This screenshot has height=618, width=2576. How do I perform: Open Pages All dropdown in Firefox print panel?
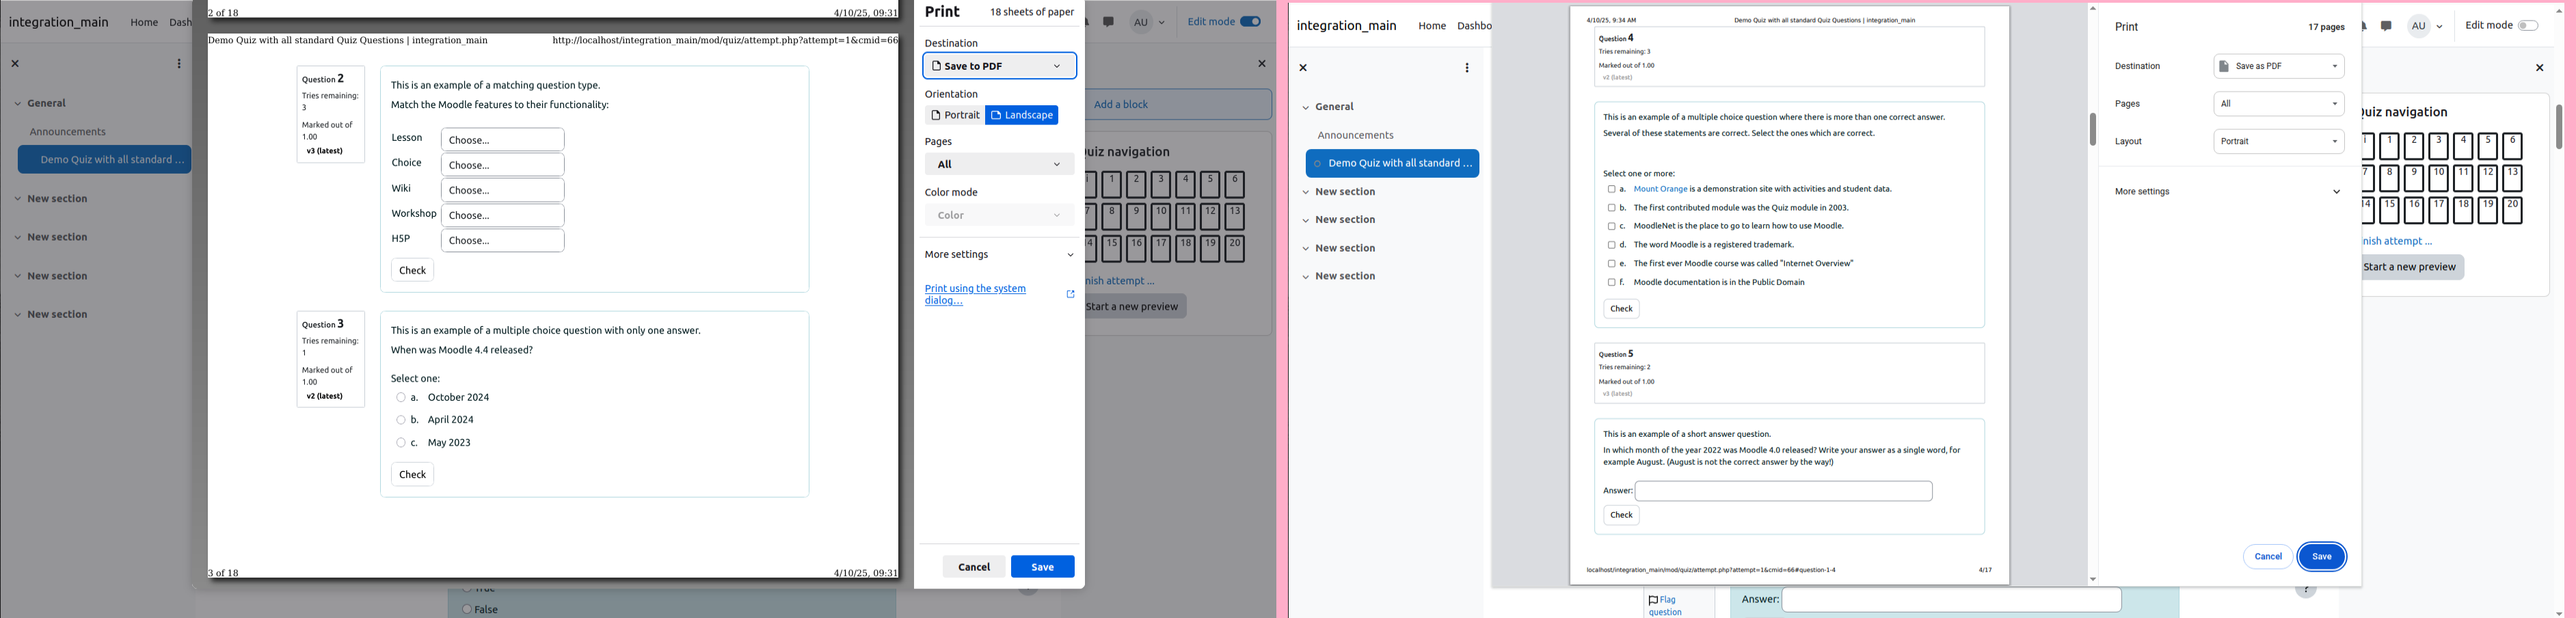[x=999, y=164]
